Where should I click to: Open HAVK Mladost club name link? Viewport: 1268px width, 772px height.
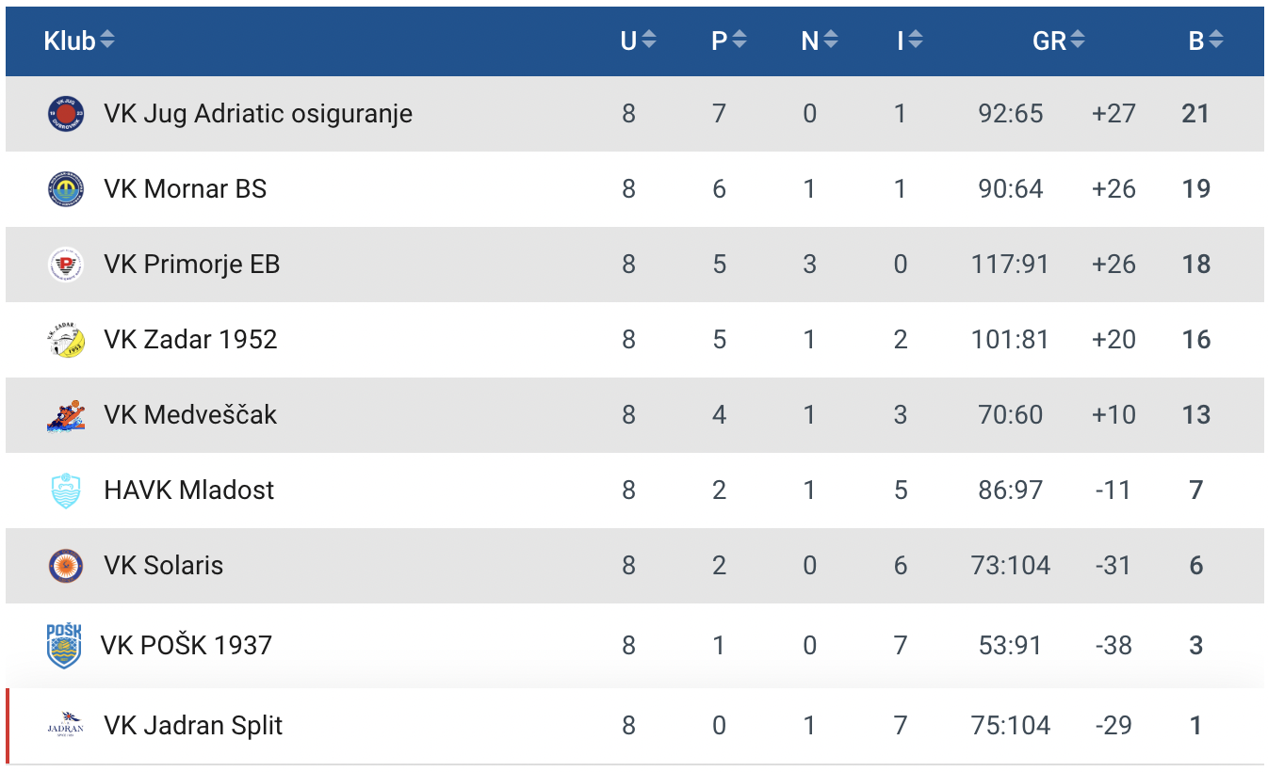(x=189, y=491)
